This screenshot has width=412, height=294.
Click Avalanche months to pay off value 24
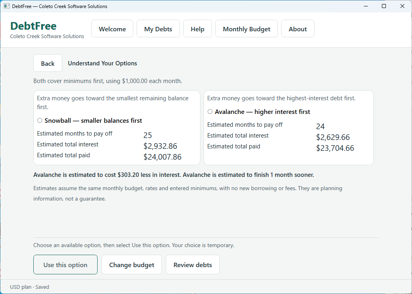coord(320,126)
